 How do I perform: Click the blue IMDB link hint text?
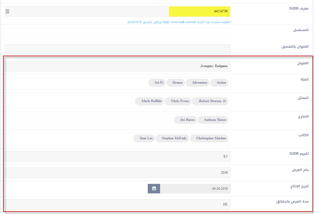[x=179, y=22]
